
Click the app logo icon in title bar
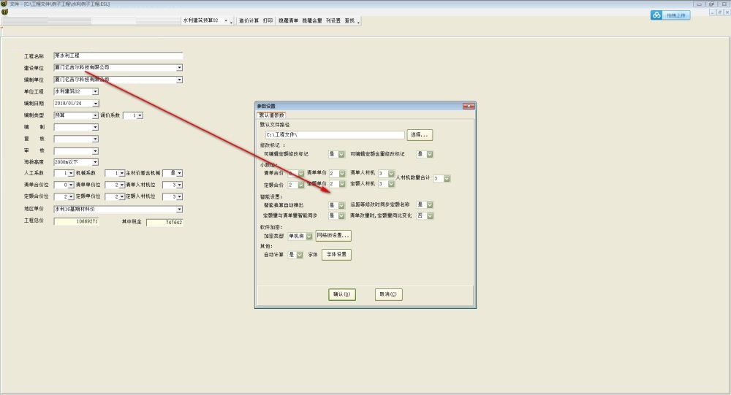(x=4, y=4)
